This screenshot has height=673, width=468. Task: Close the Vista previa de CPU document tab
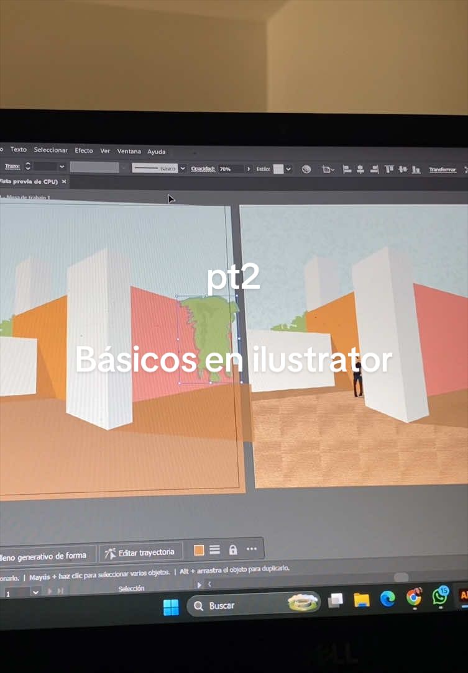(63, 181)
